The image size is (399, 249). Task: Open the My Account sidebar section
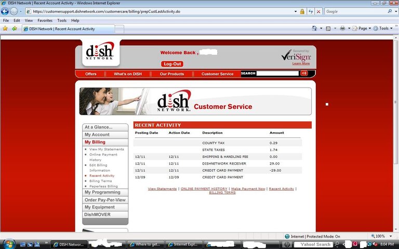click(x=105, y=135)
